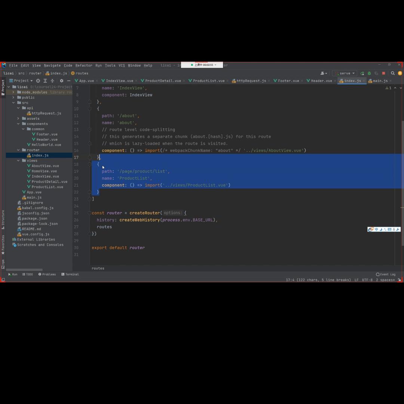Toggle read-only lock icon in status bar

tap(400, 280)
